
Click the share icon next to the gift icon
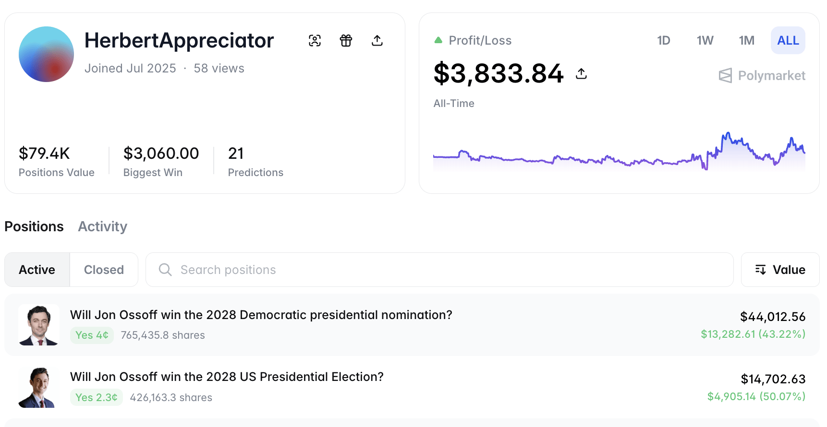pyautogui.click(x=377, y=41)
